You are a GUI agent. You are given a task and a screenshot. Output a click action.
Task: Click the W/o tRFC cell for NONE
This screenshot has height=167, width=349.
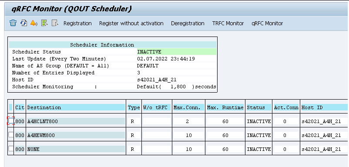pos(157,149)
